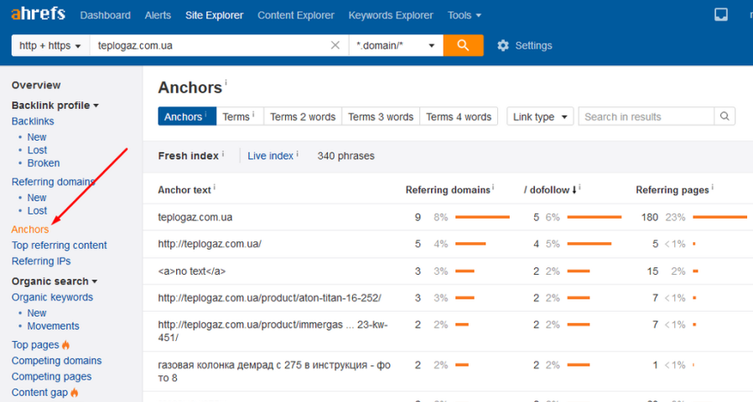
Task: Open Overview in sidebar
Action: 36,85
